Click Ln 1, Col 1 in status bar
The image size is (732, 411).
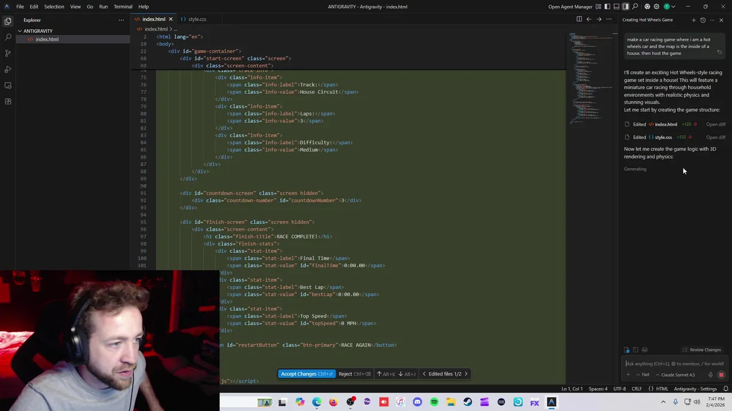pos(572,389)
